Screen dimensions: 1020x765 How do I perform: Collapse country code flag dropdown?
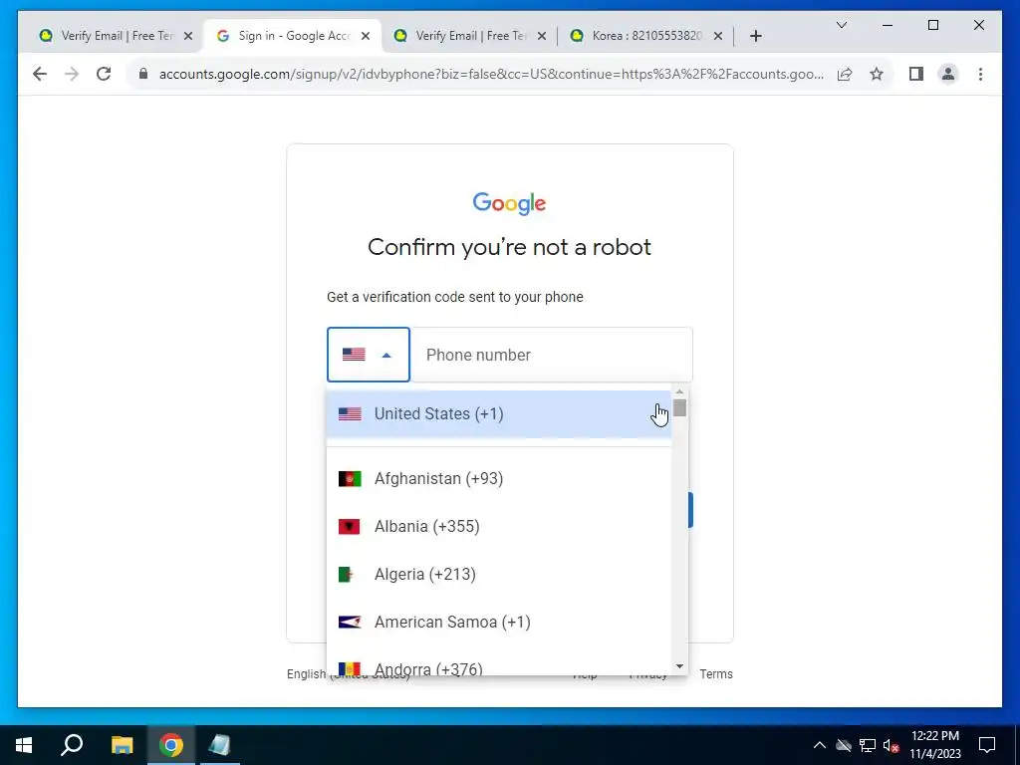369,355
